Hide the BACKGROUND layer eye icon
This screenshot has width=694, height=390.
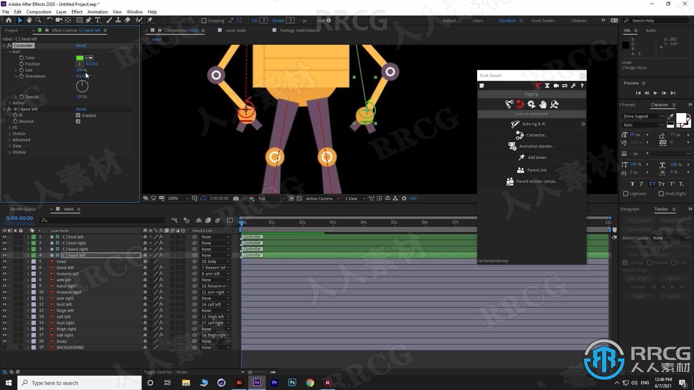pyautogui.click(x=4, y=347)
